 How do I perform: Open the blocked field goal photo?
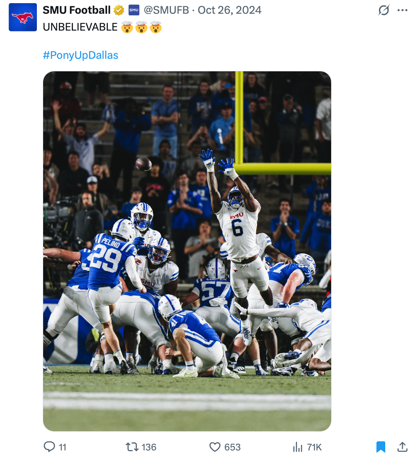pos(187,251)
